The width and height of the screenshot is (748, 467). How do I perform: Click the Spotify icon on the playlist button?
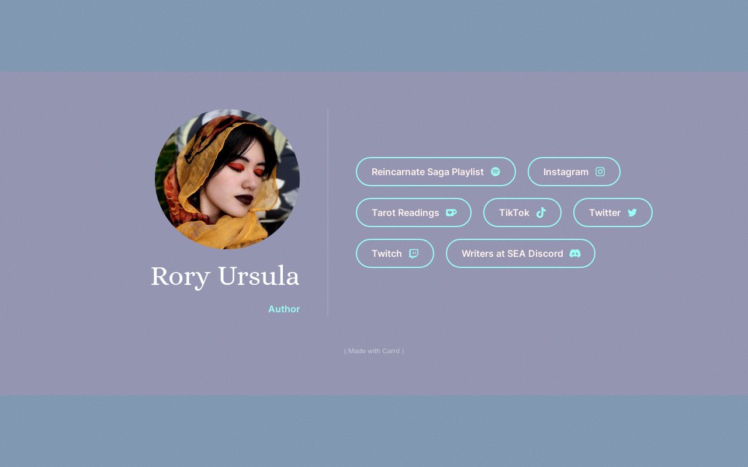496,172
